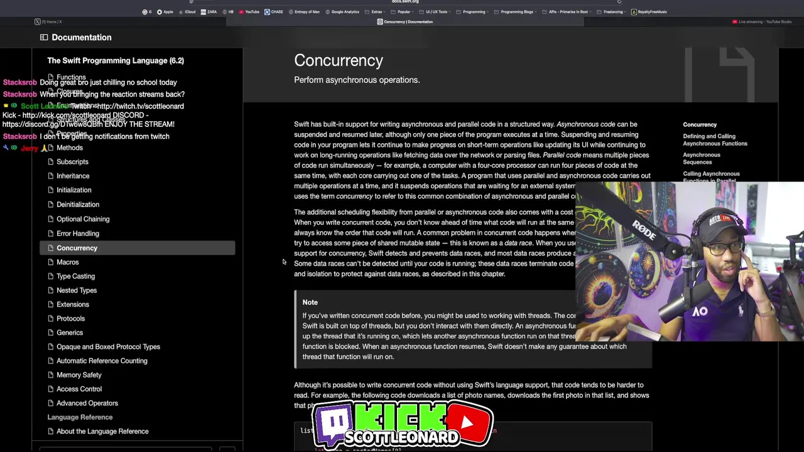Jump to Asynchronous Sequences in outline
Image resolution: width=804 pixels, height=452 pixels.
[702, 158]
